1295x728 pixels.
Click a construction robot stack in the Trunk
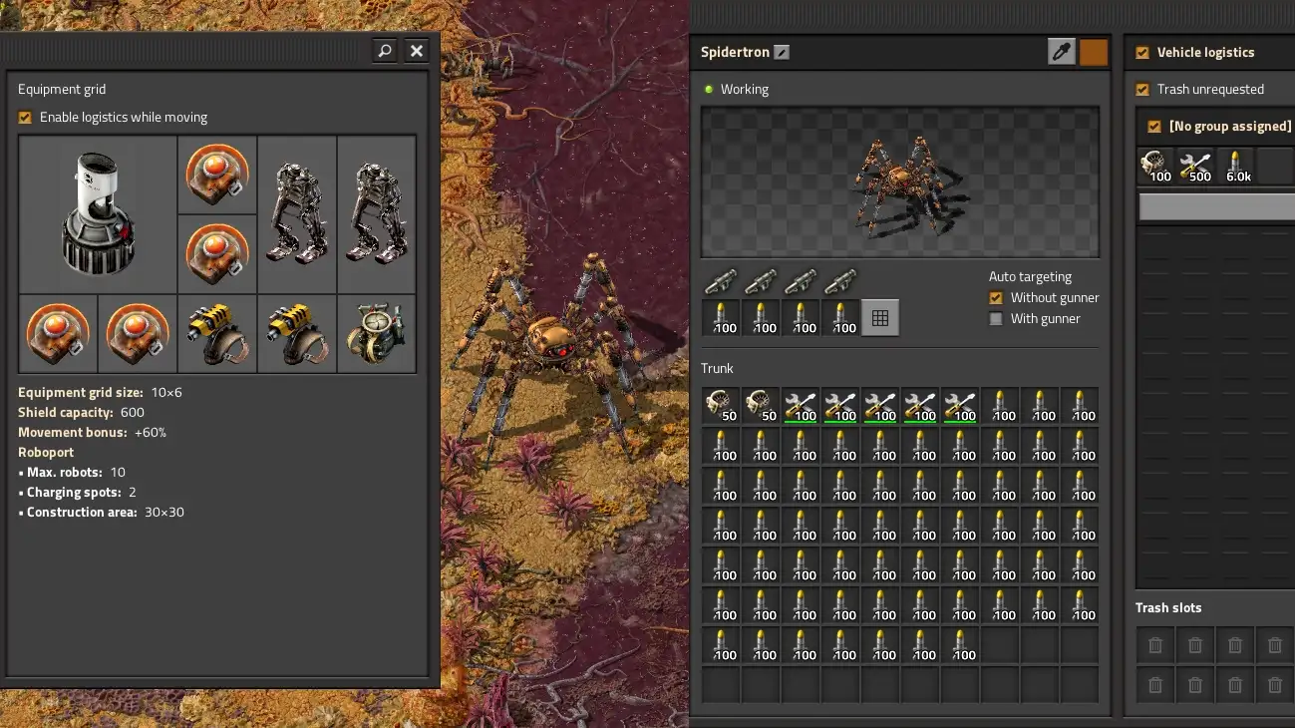[x=721, y=406]
